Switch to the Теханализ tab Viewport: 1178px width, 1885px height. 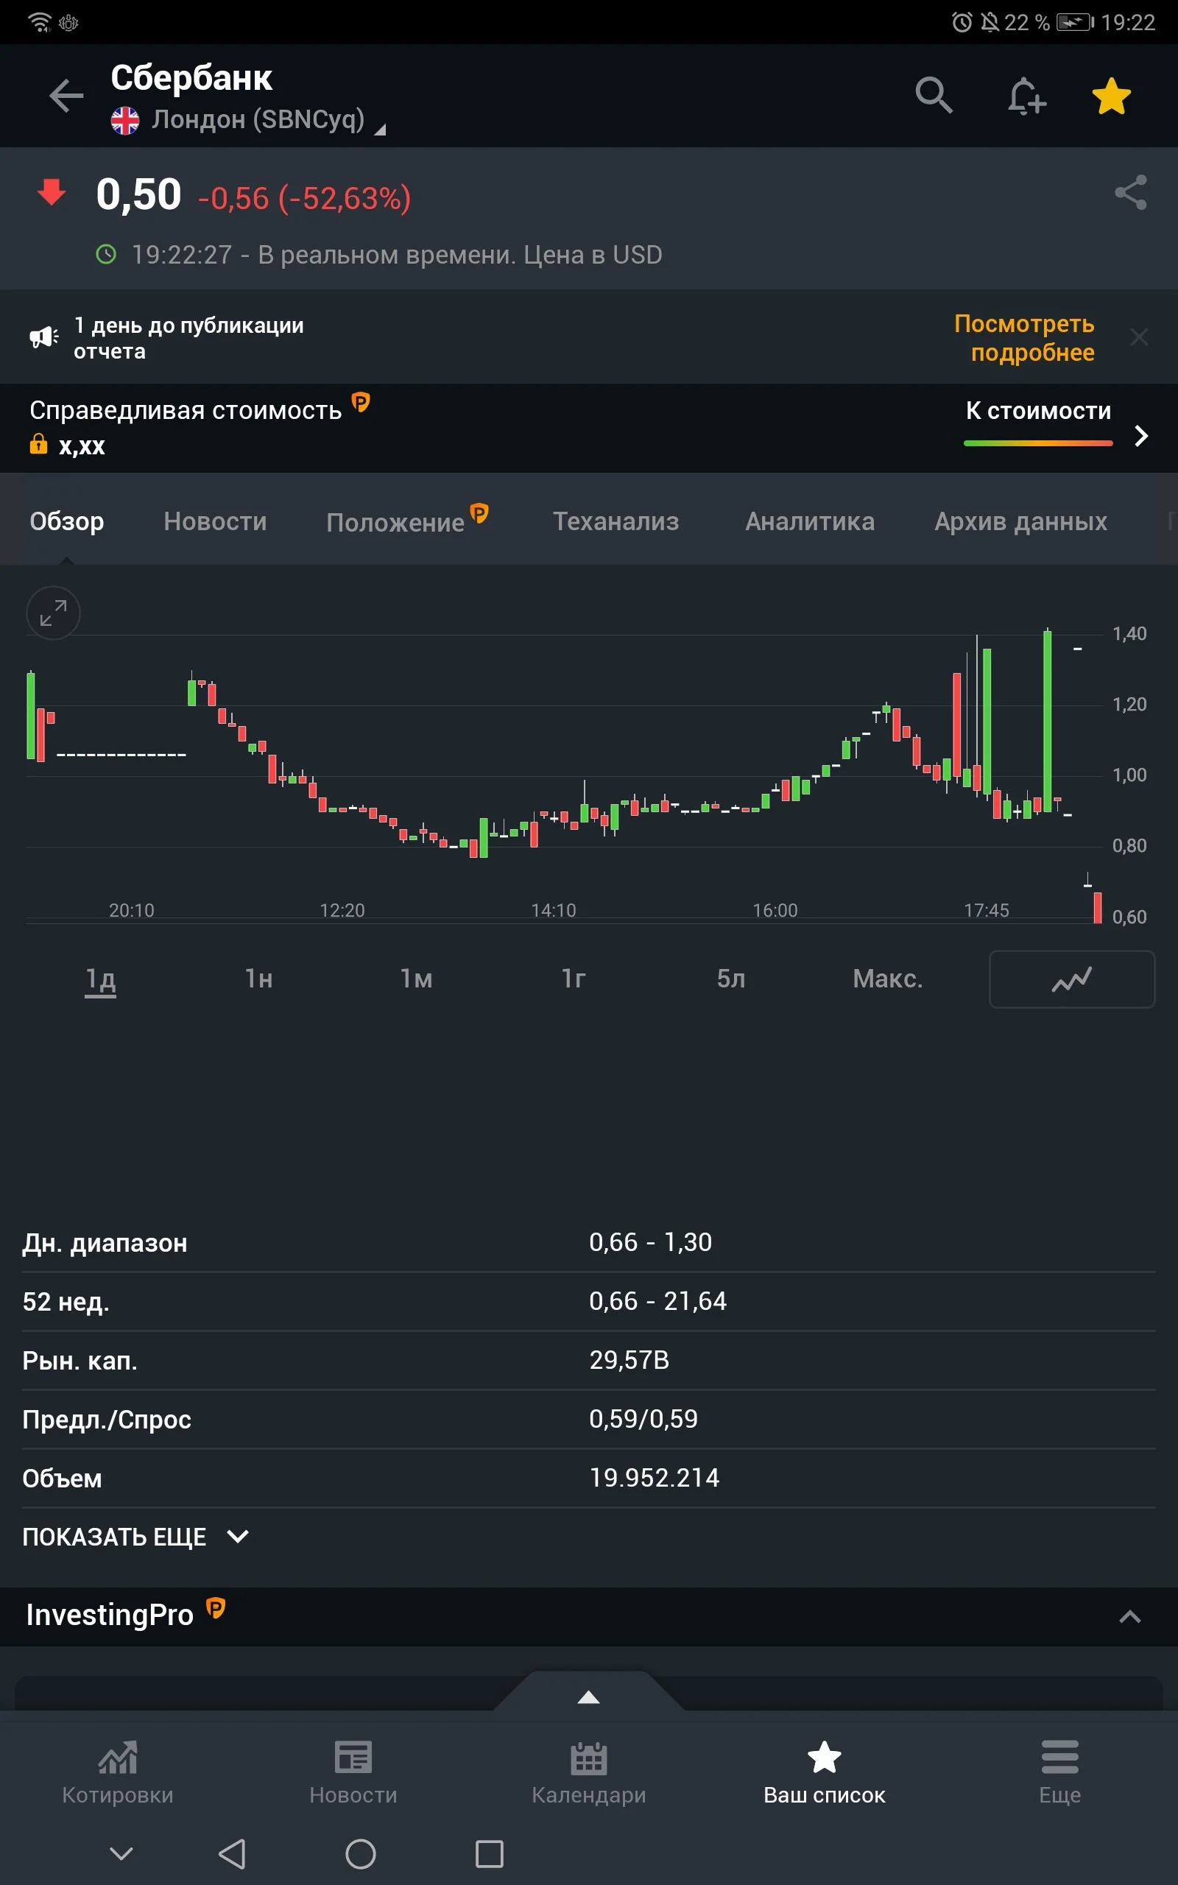click(x=616, y=521)
